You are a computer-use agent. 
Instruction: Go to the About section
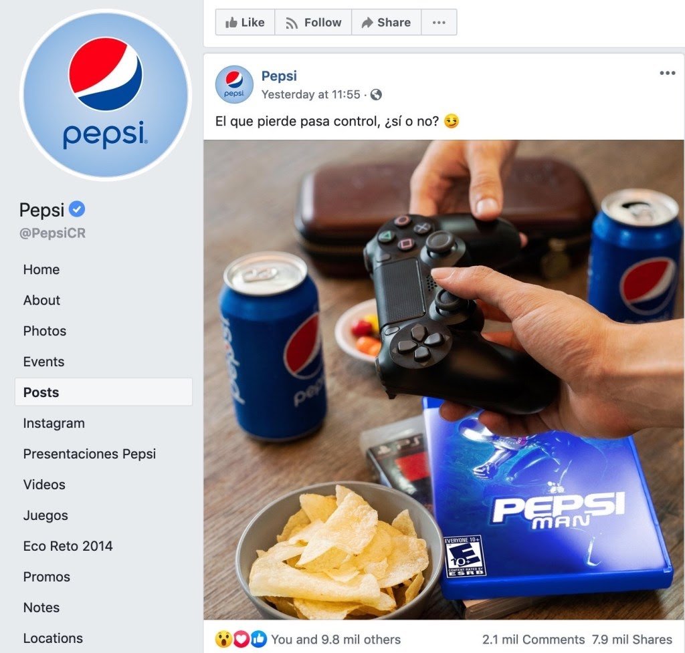pos(42,300)
